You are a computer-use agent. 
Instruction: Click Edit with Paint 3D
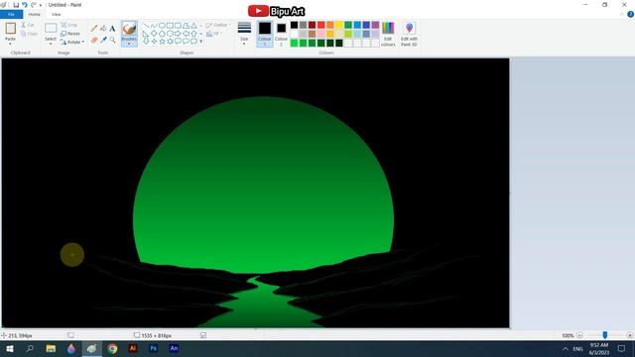pyautogui.click(x=409, y=34)
